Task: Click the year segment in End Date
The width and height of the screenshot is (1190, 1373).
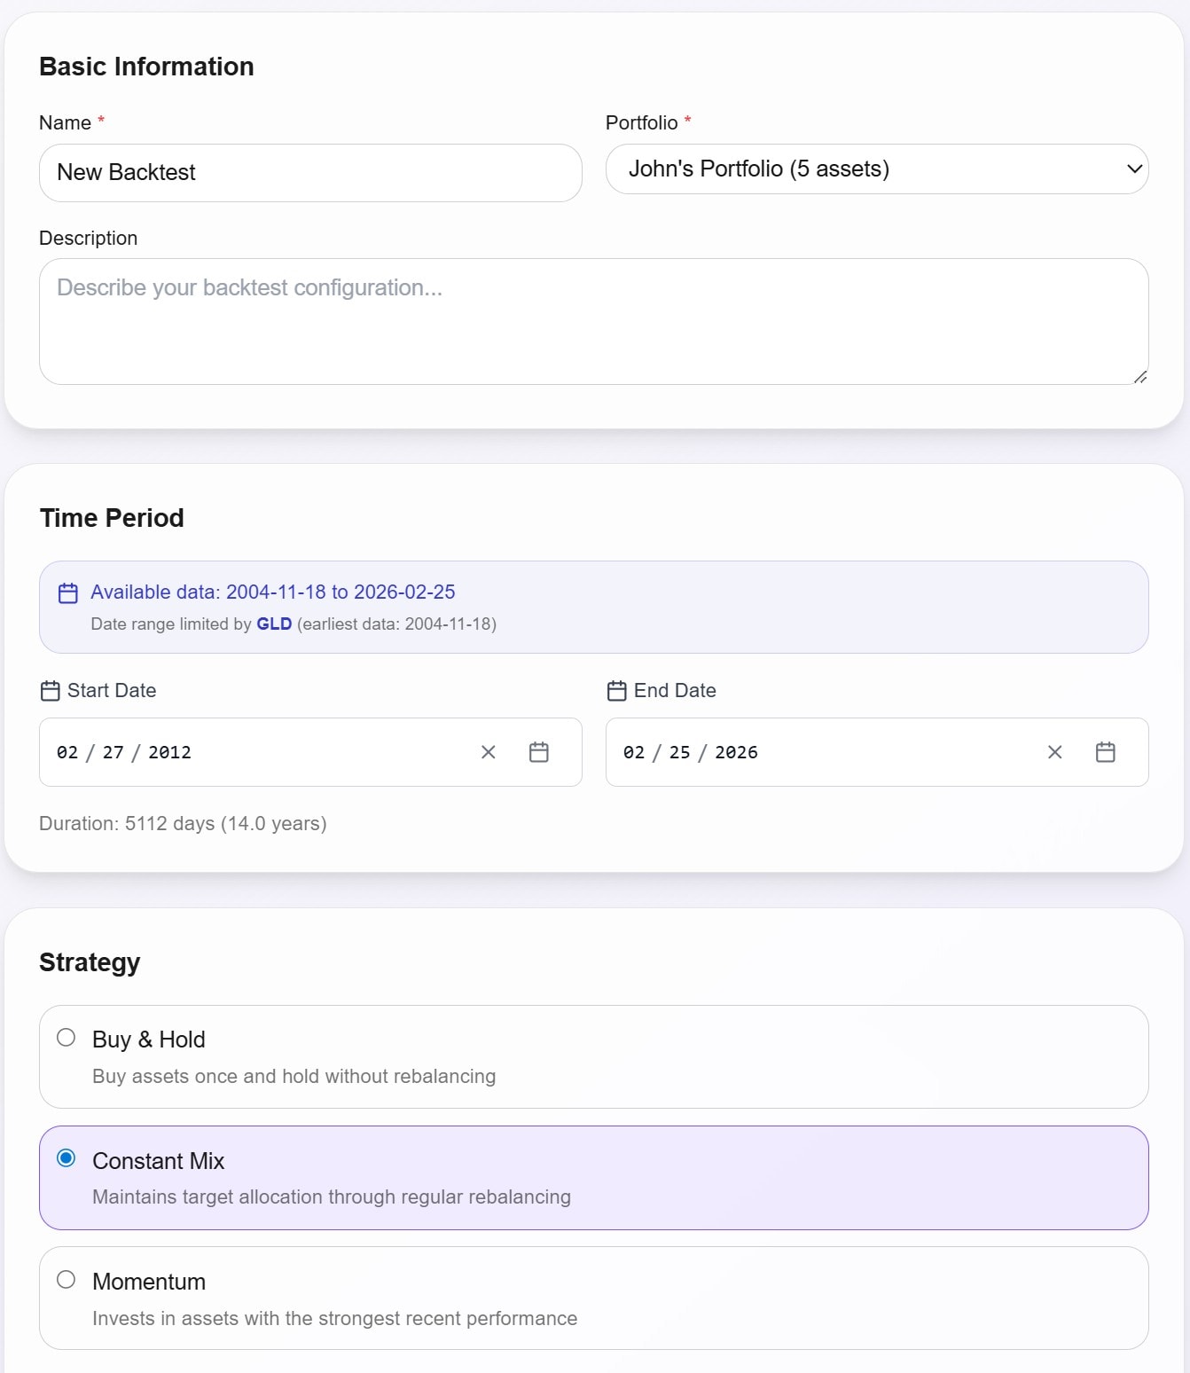Action: click(736, 752)
